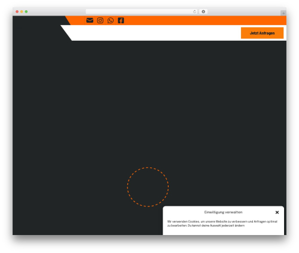Click the 'Wir verwenden Cookies' consent text
Screen dimensions: 299x253
click(222, 224)
